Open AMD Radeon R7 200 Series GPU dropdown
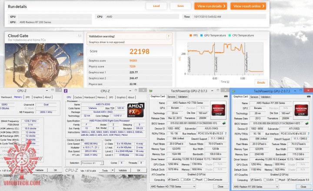This screenshot has width=313, height=191. click(x=256, y=187)
